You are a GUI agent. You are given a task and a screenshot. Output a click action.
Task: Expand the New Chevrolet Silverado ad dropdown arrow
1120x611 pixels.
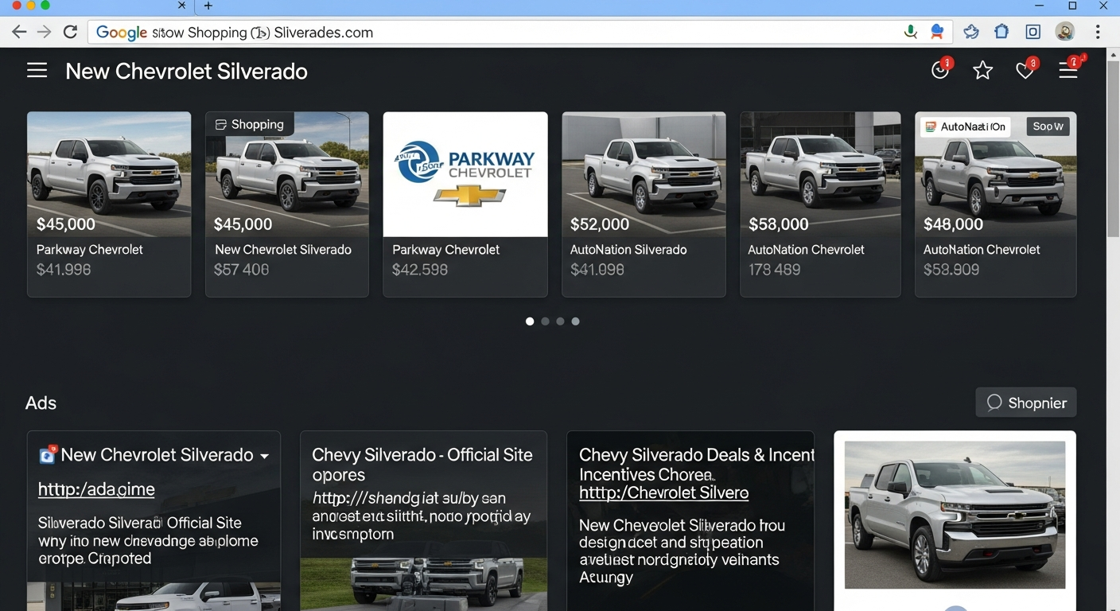pos(264,456)
